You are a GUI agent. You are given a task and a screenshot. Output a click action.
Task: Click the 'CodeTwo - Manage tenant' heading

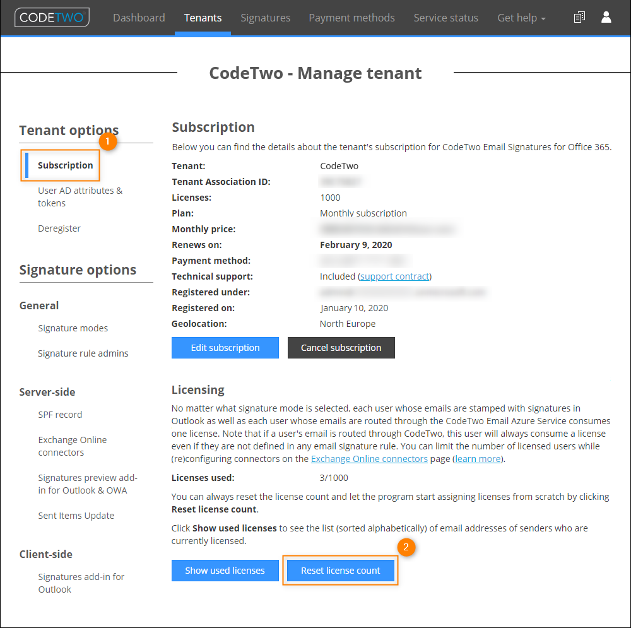click(315, 73)
